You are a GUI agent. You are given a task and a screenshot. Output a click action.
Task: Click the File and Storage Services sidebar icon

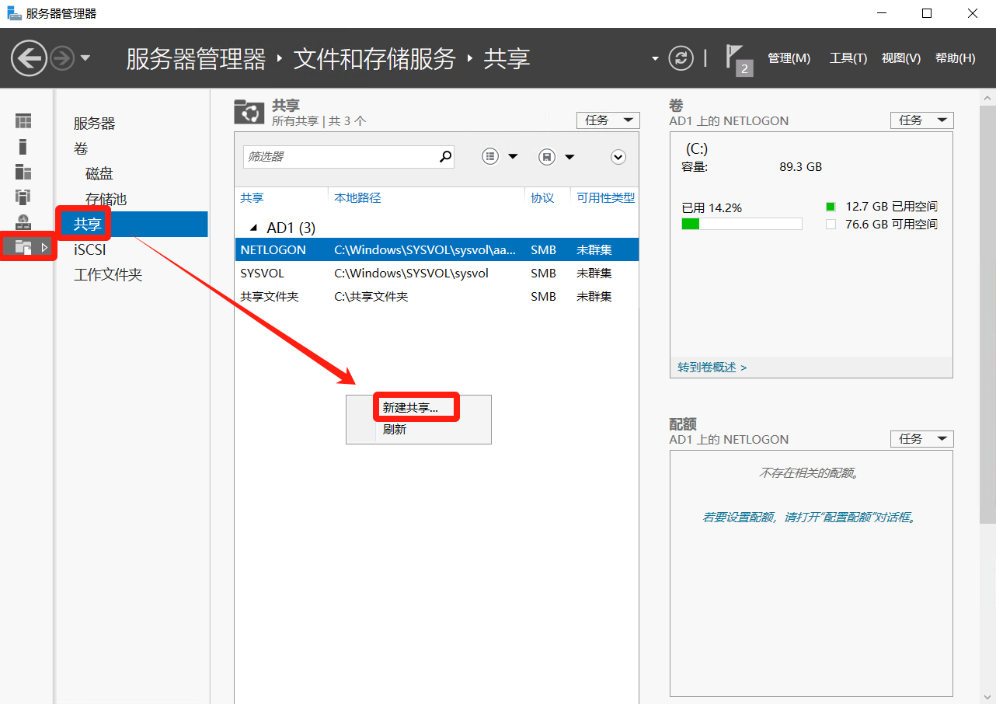[23, 247]
